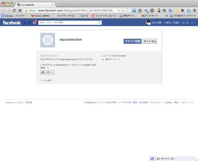Go back with the browser back arrow
198x161 pixels.
(x=4, y=10)
